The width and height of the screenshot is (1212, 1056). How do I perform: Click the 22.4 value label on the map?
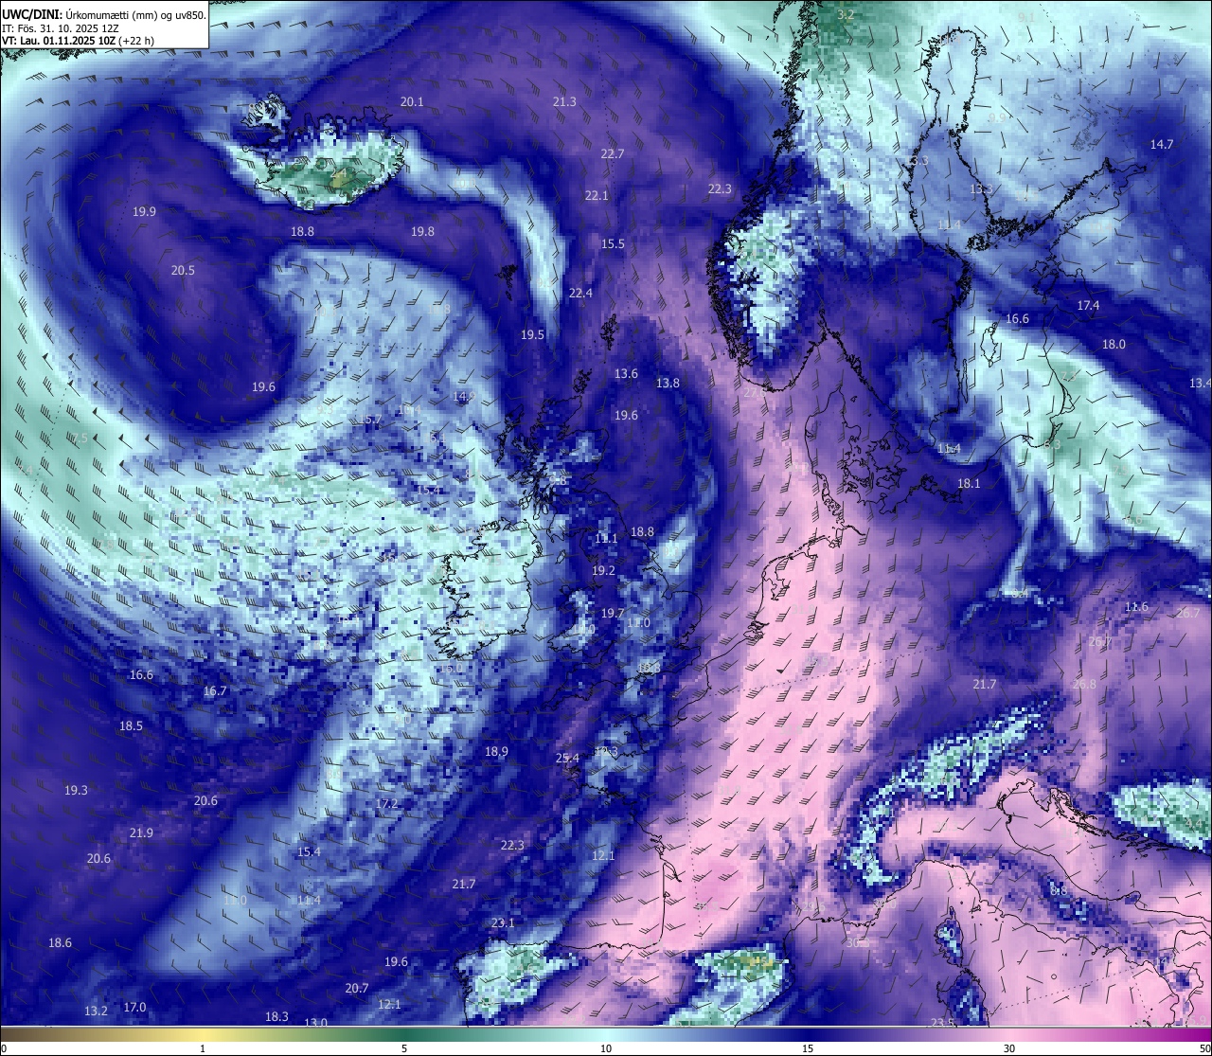click(580, 293)
